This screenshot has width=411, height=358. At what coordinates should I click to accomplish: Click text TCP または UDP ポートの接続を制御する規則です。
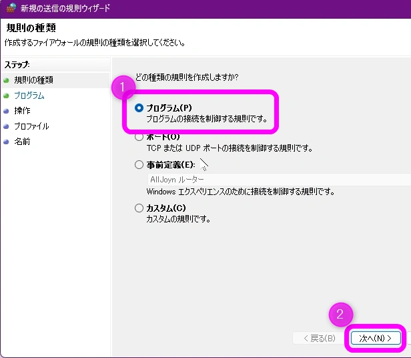230,148
